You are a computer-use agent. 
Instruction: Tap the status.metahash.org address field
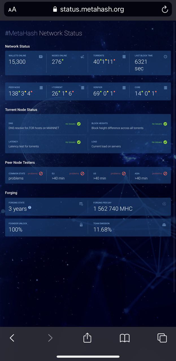[x=88, y=9]
